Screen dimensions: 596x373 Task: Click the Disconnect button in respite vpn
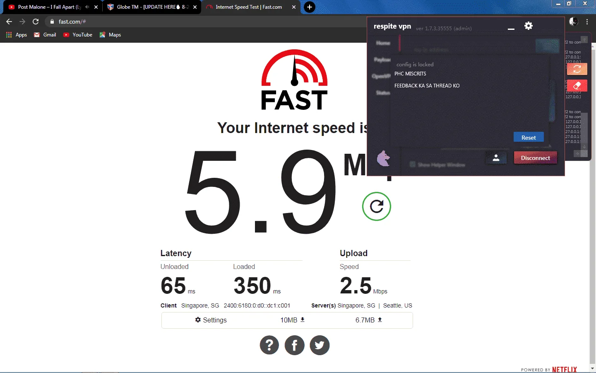click(x=535, y=158)
